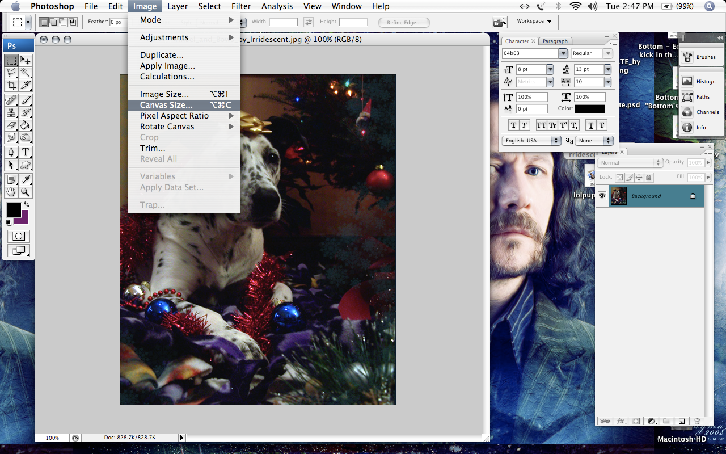Open the Layers blend mode Normal dropdown
726x454 pixels.
(630, 163)
